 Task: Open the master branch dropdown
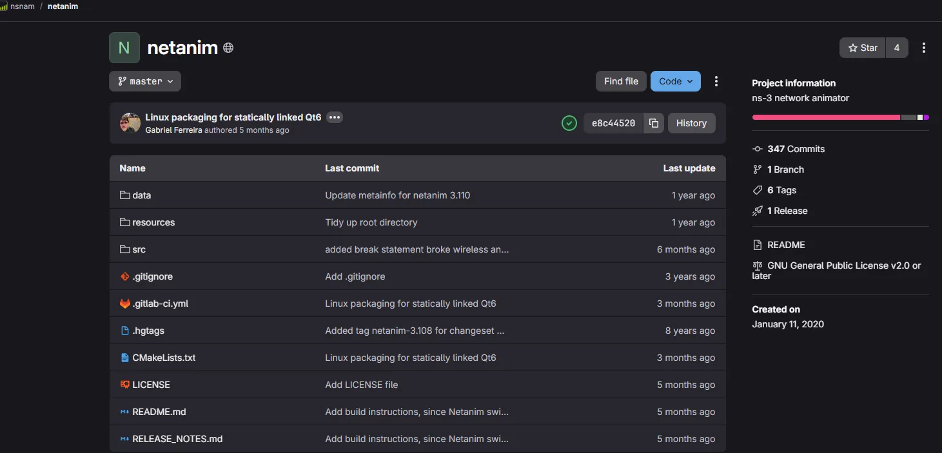click(x=145, y=81)
